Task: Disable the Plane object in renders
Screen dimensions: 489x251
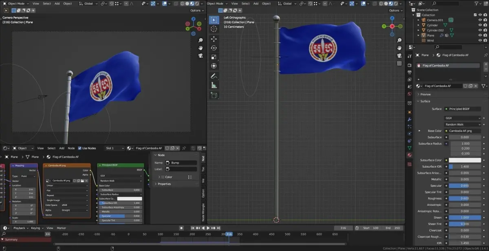Action: point(485,35)
